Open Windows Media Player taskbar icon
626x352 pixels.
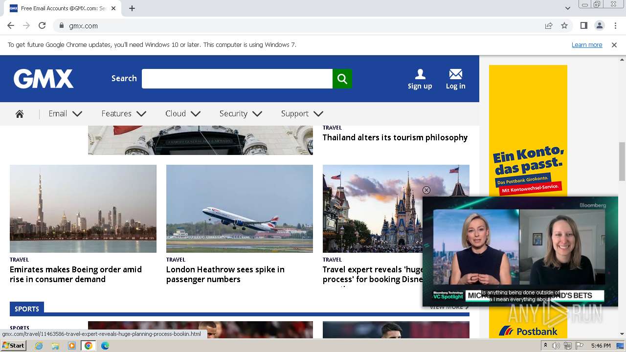coord(72,346)
